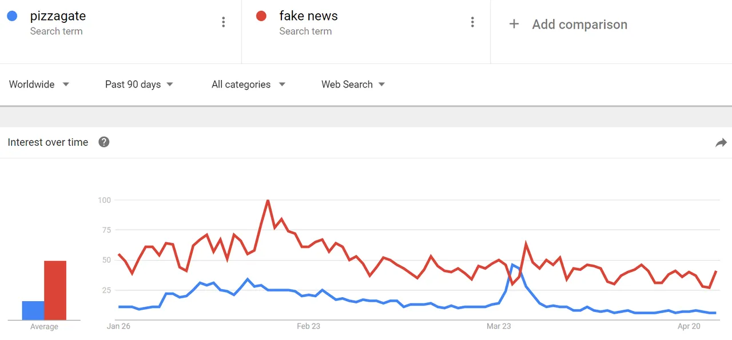Click the pizzagate spike near Mar 23
The width and height of the screenshot is (732, 340).
(512, 265)
